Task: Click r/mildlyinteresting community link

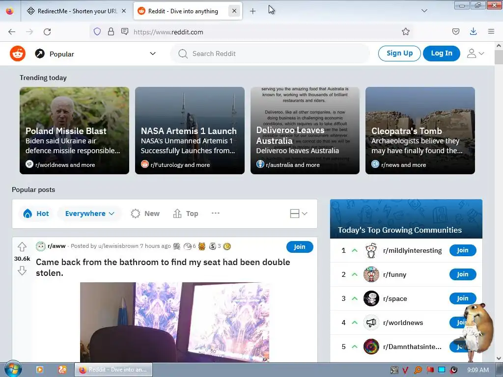Action: click(412, 250)
